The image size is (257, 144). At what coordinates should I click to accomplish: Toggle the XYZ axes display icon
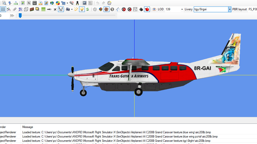[9, 9]
